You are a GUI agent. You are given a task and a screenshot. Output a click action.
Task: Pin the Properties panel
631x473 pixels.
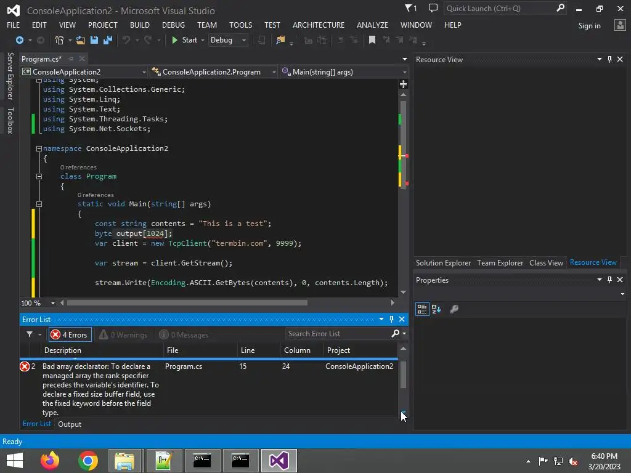tap(609, 280)
